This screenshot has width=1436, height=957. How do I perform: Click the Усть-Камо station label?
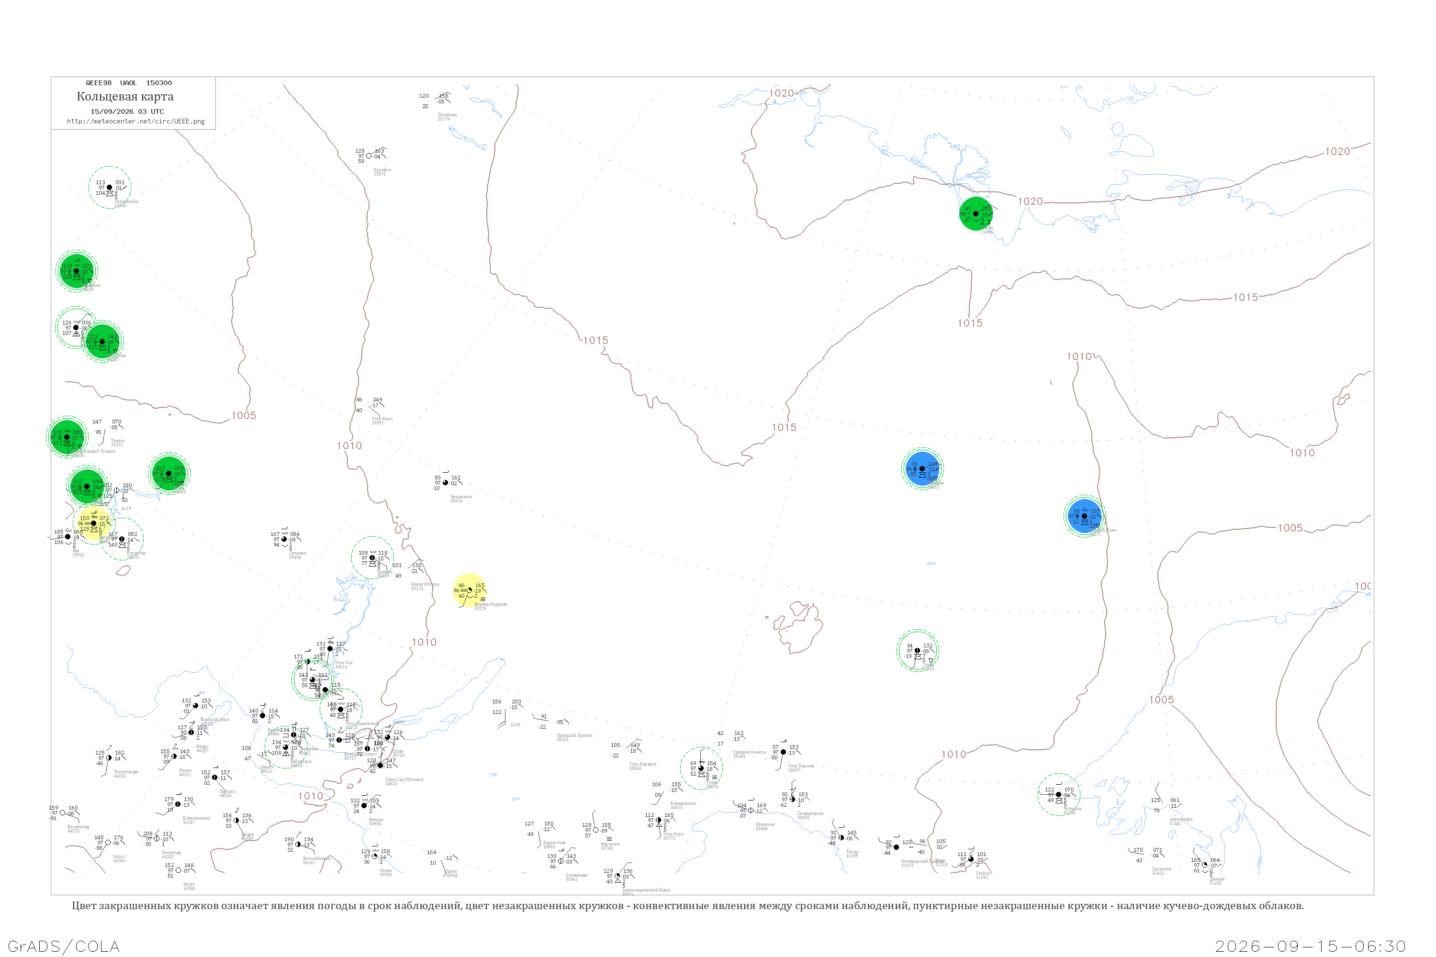click(382, 419)
